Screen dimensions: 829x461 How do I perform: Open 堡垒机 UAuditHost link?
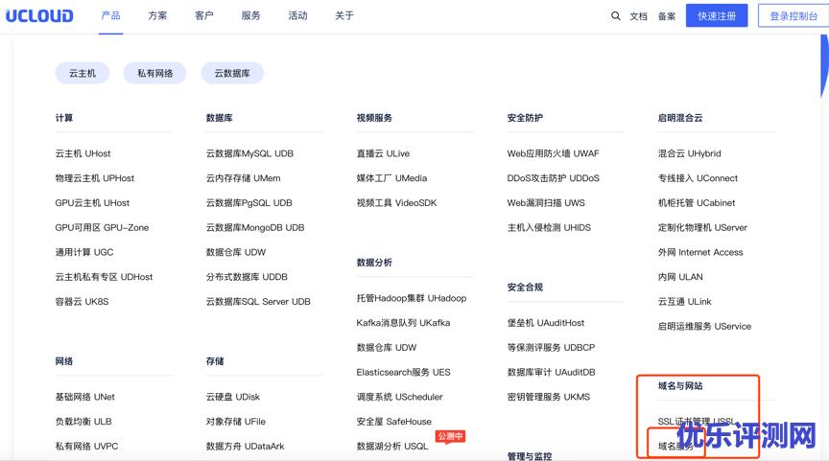click(x=545, y=323)
